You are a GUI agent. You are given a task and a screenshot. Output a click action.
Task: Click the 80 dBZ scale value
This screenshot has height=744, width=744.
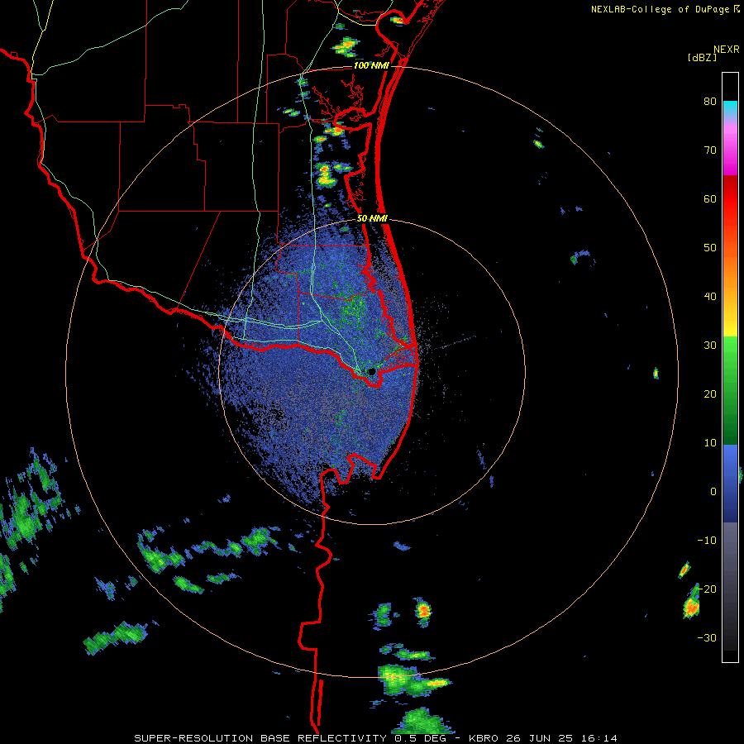point(710,102)
